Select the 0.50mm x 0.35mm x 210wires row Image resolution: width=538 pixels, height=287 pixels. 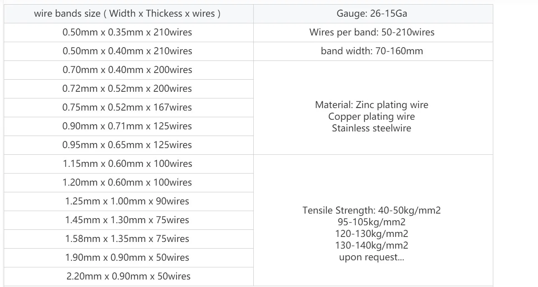[127, 32]
